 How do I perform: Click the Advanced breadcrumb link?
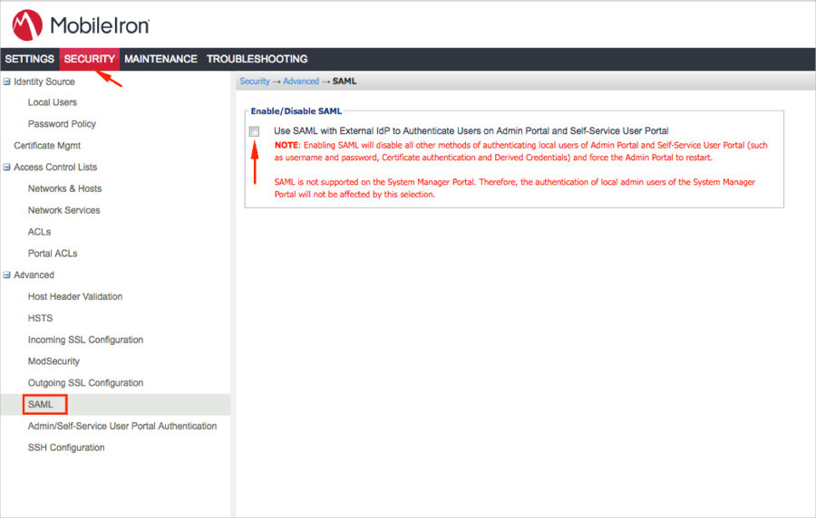(301, 82)
